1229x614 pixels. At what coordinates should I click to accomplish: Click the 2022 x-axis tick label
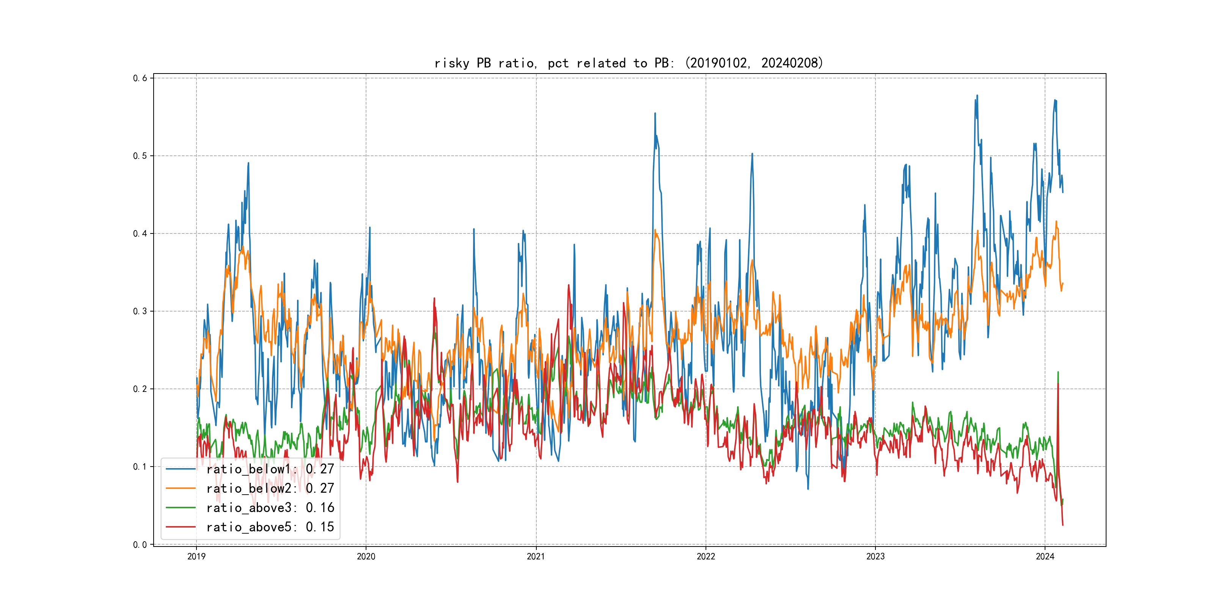click(706, 556)
